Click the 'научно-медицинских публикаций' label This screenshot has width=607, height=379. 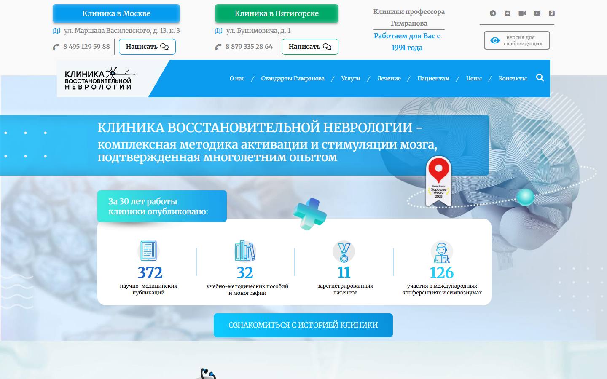[x=148, y=289]
